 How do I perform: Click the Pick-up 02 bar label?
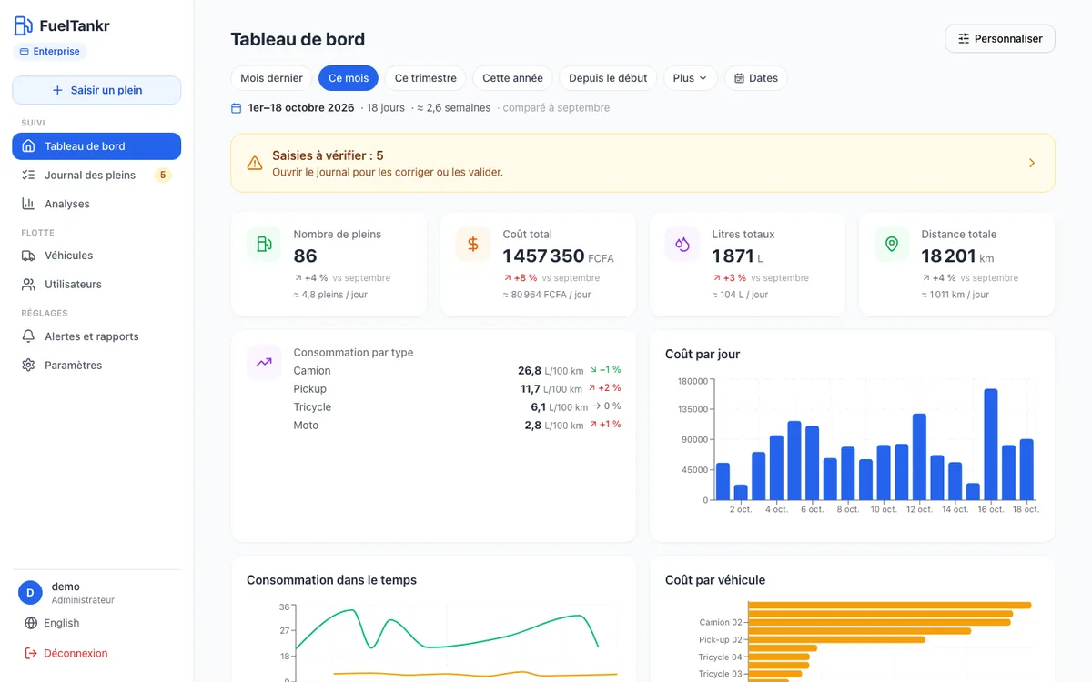coord(721,640)
